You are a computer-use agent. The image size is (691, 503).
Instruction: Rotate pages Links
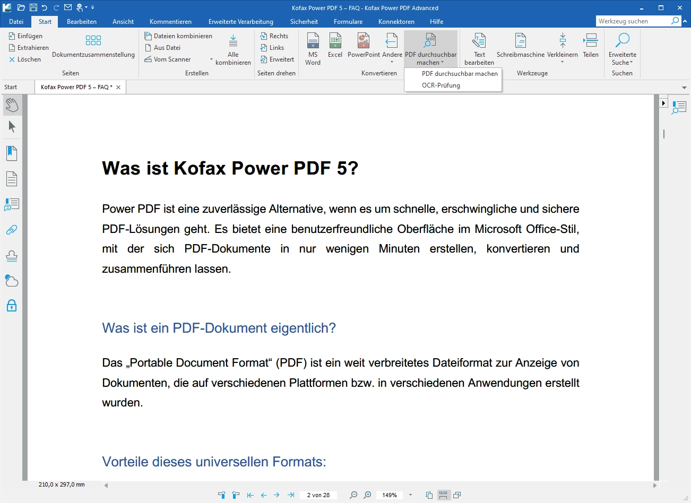click(272, 48)
